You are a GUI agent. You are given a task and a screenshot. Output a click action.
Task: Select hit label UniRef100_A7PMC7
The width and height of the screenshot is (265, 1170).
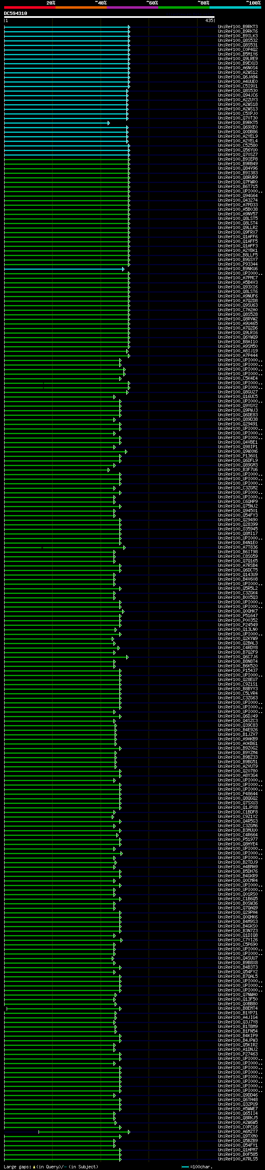pyautogui.click(x=237, y=278)
